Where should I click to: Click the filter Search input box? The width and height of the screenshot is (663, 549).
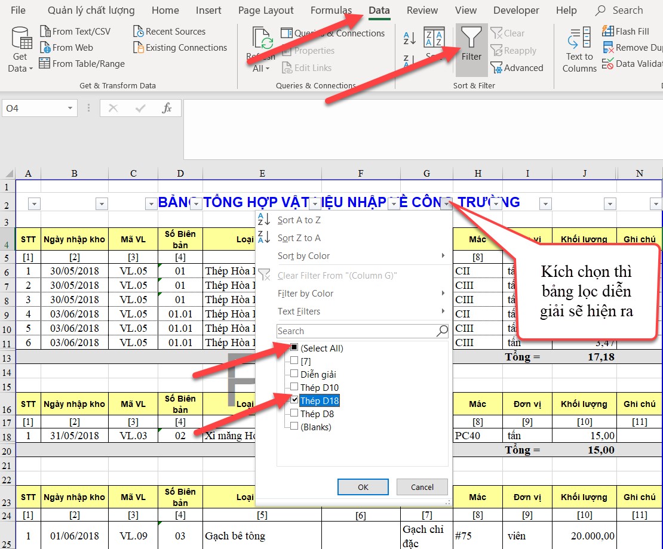point(357,331)
